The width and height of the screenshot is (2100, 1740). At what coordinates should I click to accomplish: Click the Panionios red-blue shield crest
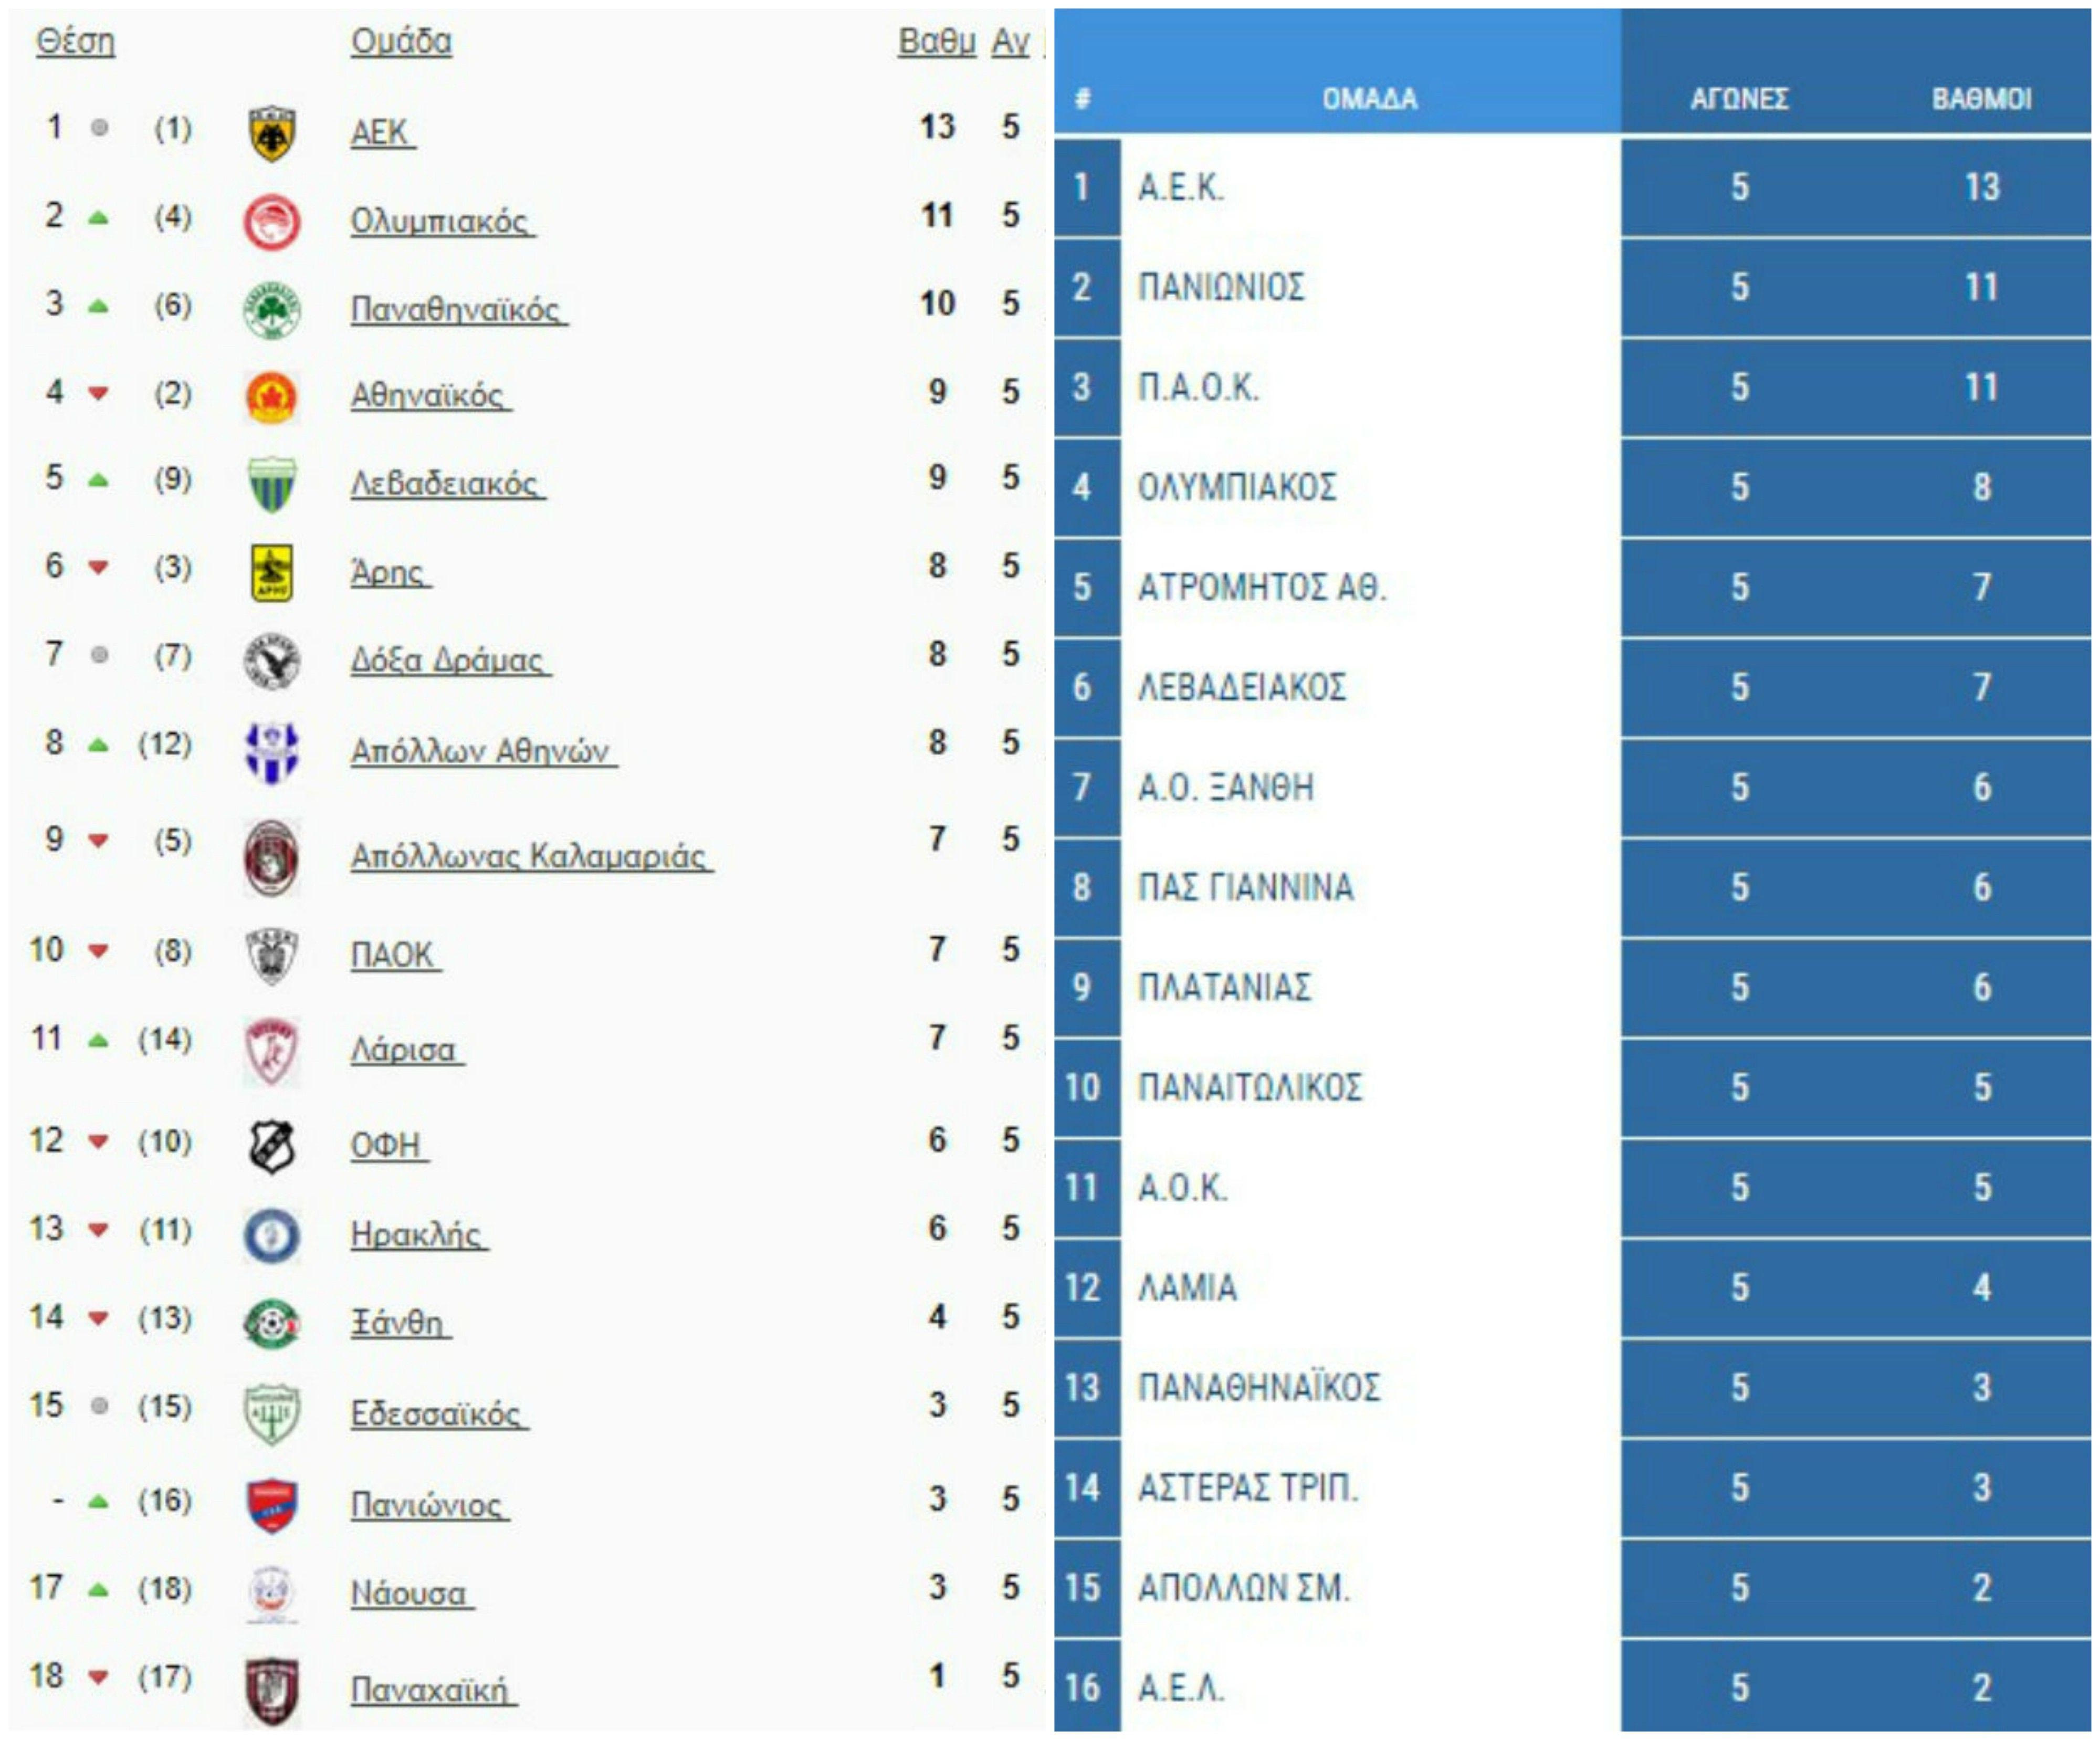[271, 1505]
